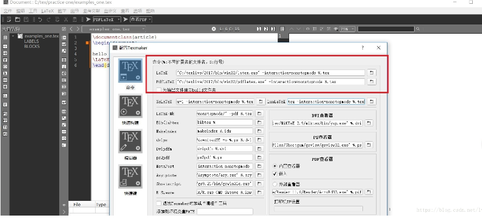
Task: Click the dialog help question mark
Action: [363, 48]
